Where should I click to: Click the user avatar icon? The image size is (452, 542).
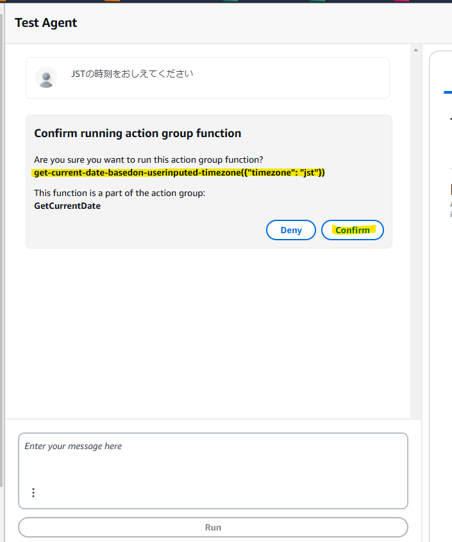[x=46, y=78]
